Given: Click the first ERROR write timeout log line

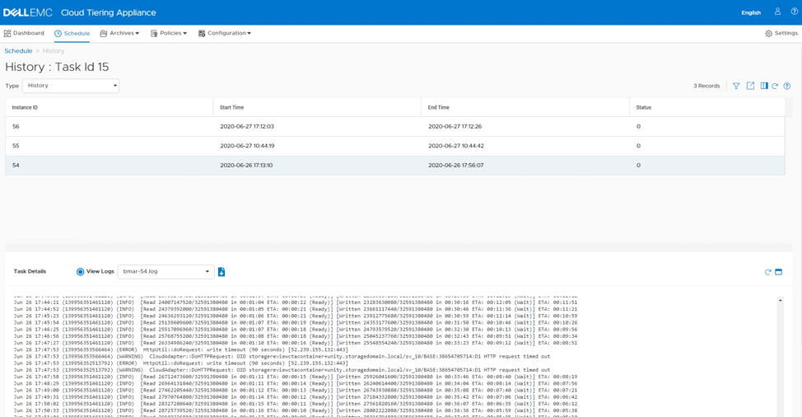Looking at the screenshot, I should pos(181,349).
